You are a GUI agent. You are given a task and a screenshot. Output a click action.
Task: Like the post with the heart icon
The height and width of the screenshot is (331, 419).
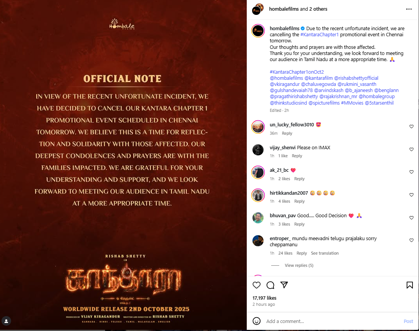tap(257, 285)
